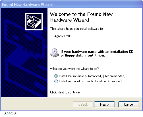The width and height of the screenshot is (143, 117).
Task: Click 'What do you want the wizard to do?'
Action: point(74,69)
